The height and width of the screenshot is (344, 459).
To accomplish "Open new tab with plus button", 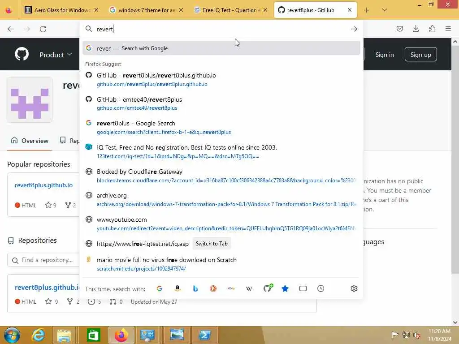I will (367, 10).
